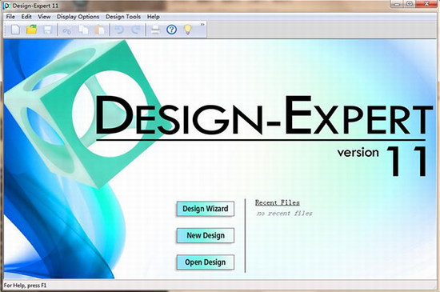Open a file with the folder icon

tap(31, 29)
